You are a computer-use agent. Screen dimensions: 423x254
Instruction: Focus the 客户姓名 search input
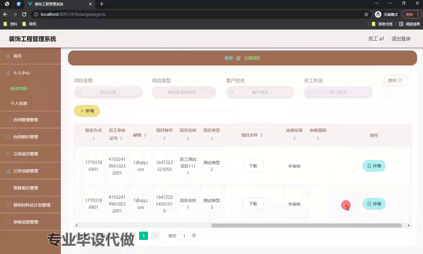point(260,92)
